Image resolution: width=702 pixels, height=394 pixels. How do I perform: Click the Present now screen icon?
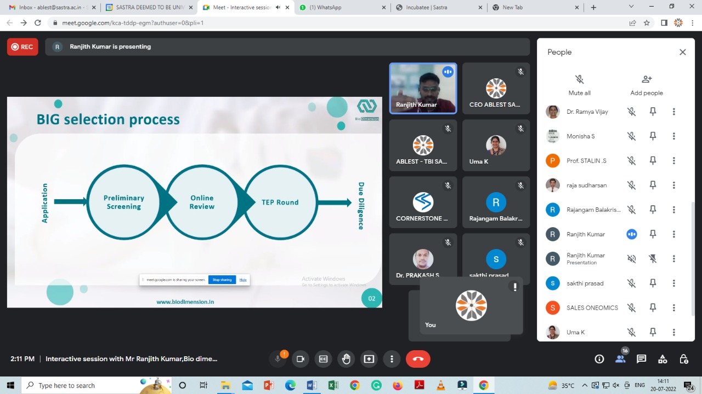(369, 359)
